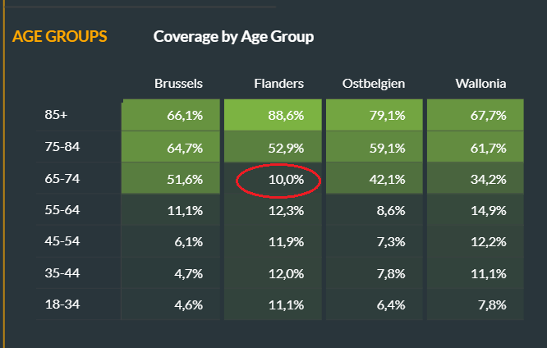This screenshot has height=348, width=547.
Task: Click the Ostbelgien column header
Action: (374, 84)
